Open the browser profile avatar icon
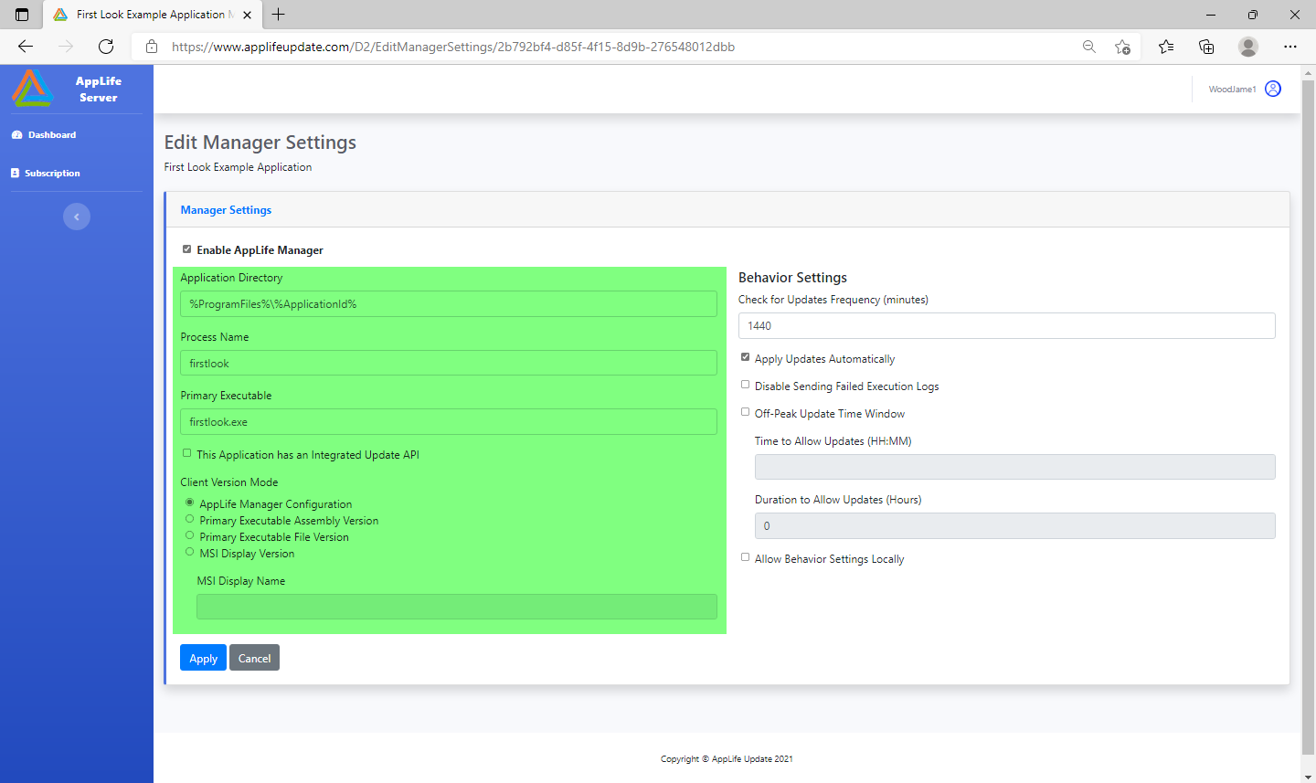The width and height of the screenshot is (1316, 783). 1248,47
